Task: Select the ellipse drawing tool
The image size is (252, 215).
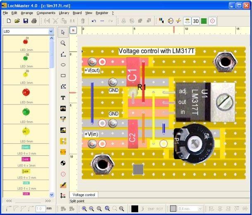Action: [63, 65]
